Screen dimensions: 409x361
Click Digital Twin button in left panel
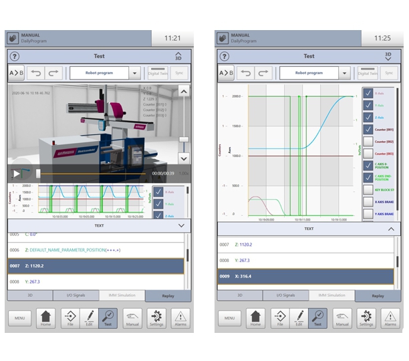[x=158, y=73]
